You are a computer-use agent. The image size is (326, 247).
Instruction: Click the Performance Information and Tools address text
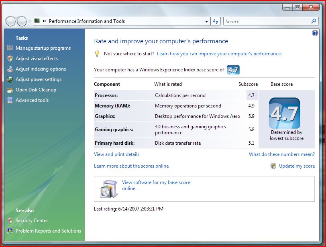coord(87,21)
